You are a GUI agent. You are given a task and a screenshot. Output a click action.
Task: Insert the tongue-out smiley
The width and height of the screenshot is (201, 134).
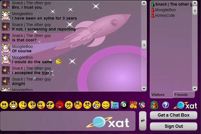(x=41, y=105)
